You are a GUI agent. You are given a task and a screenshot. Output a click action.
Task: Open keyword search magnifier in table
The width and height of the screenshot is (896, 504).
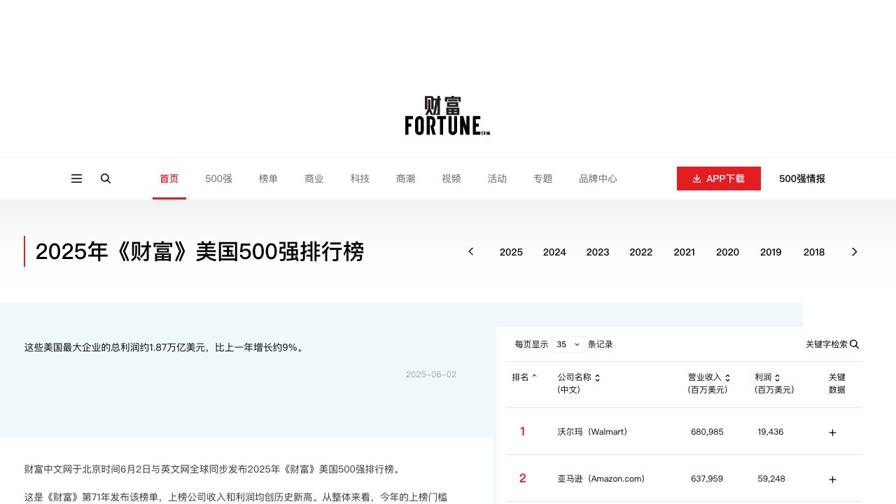[854, 344]
